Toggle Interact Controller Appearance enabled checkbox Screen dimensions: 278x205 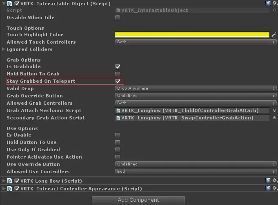tap(17, 189)
